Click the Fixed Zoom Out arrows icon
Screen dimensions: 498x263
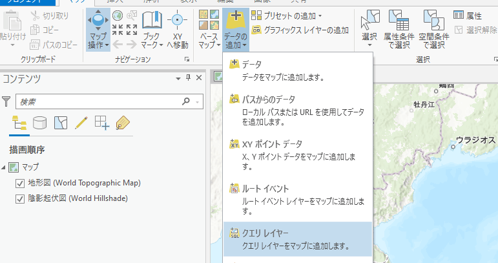pos(132,30)
